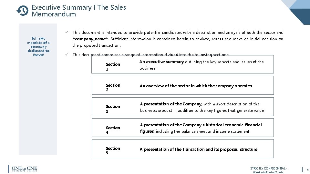Open the www.onetoonecf.com link
Image resolution: width=310 pixels, height=174 pixels.
[268, 172]
